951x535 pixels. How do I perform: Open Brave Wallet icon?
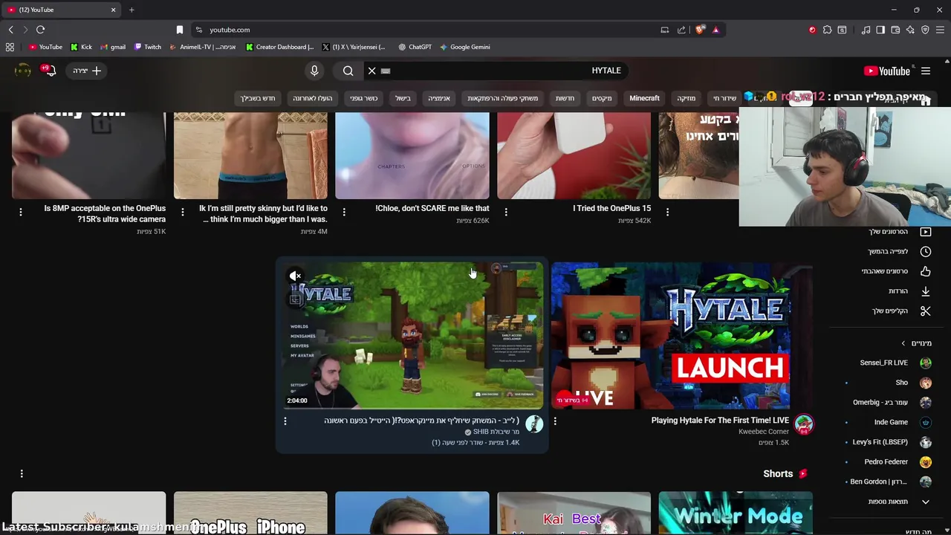coord(895,30)
